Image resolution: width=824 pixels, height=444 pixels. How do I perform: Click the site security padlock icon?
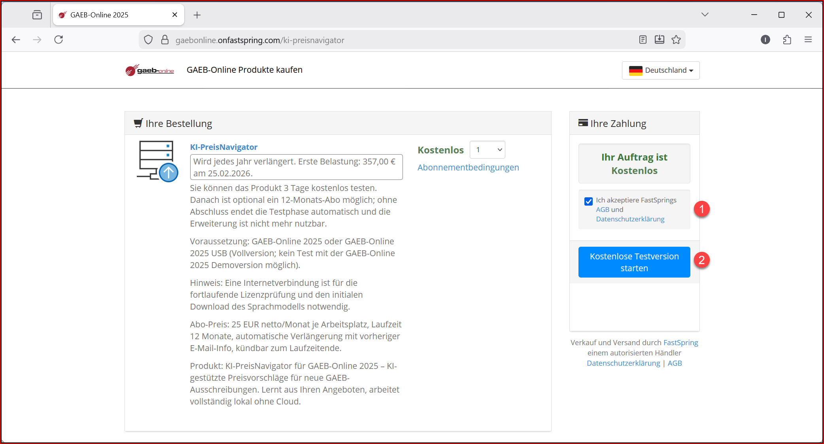coord(165,40)
